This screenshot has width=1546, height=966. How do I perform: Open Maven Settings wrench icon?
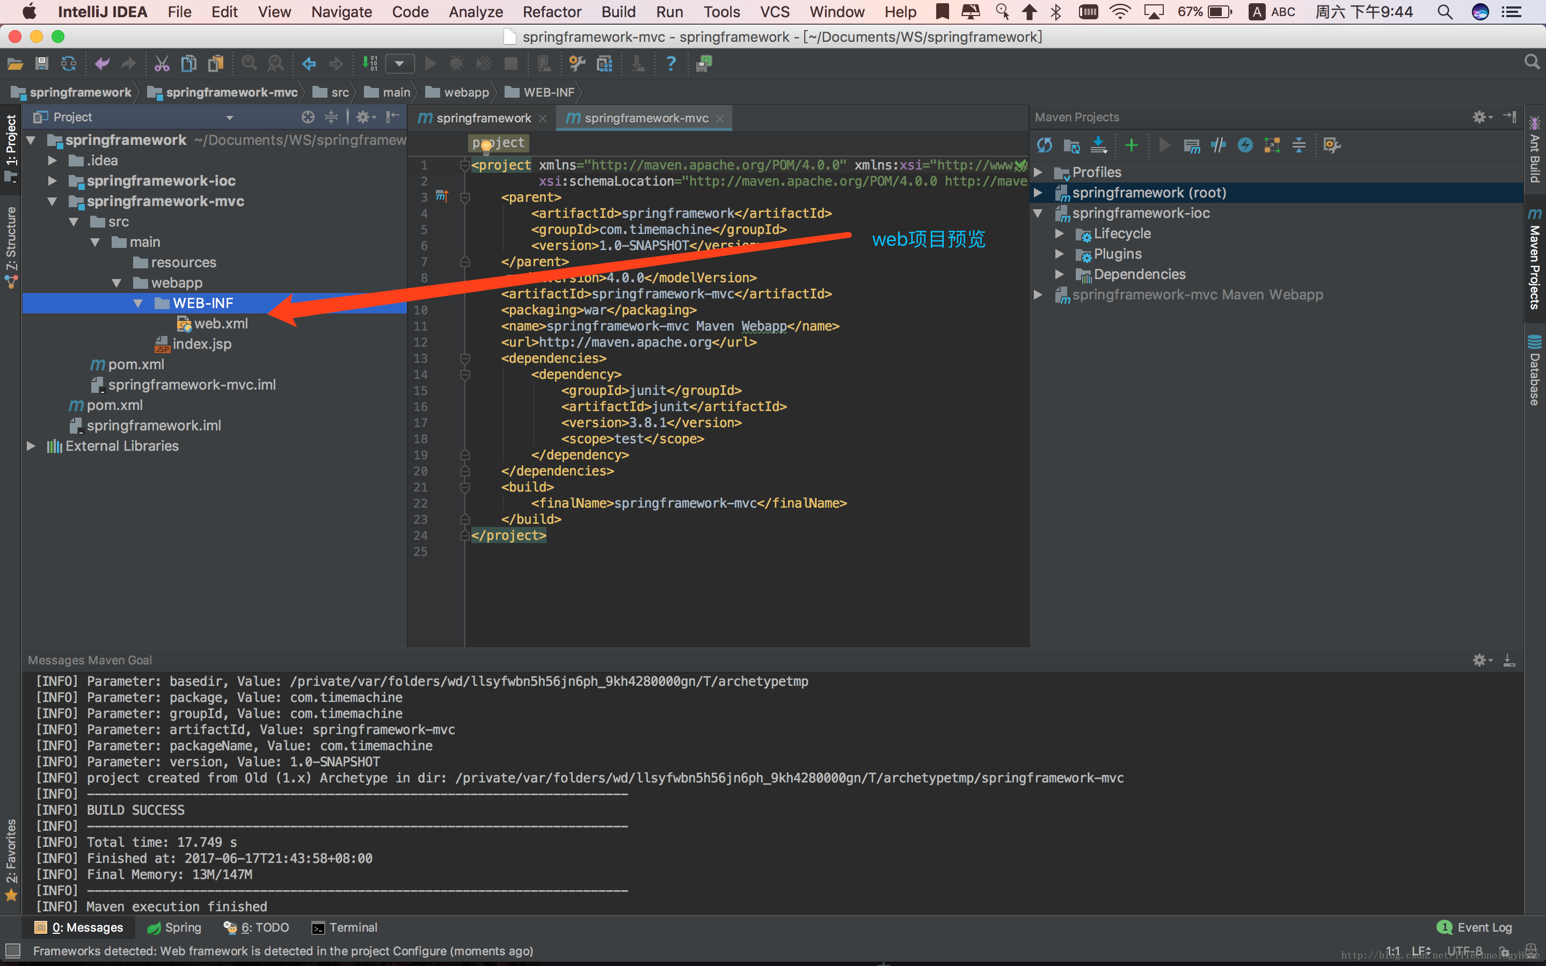coord(1332,145)
